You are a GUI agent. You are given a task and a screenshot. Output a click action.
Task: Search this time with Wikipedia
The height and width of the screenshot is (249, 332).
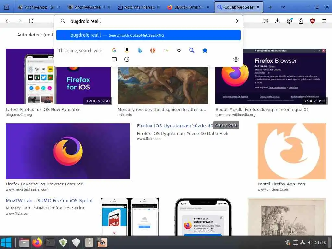pos(179,50)
